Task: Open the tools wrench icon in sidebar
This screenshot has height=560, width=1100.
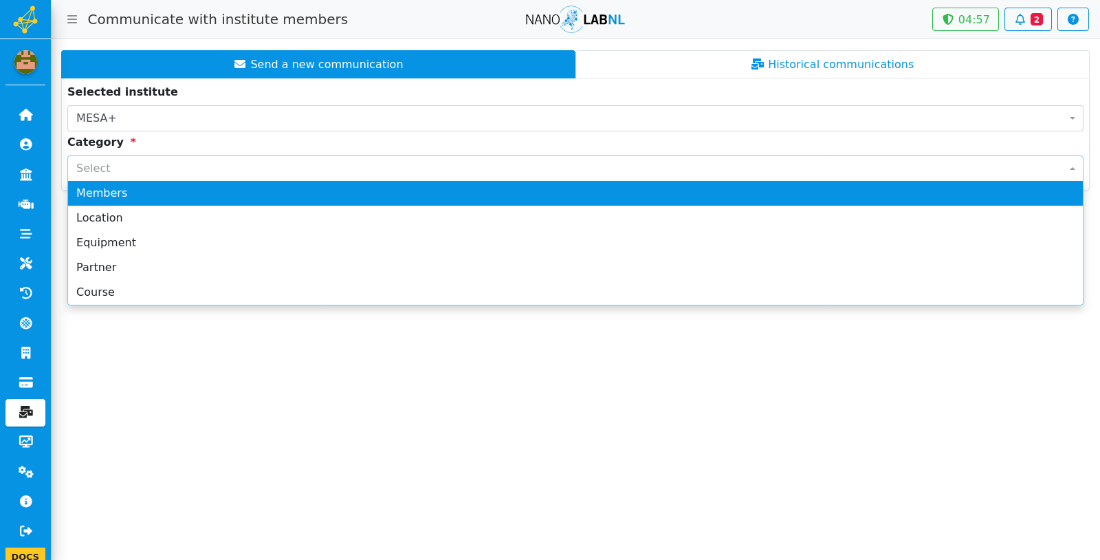Action: click(x=25, y=263)
